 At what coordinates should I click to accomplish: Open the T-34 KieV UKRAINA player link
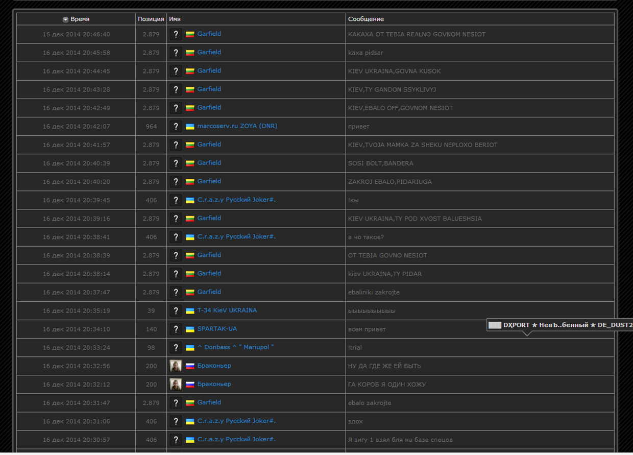pos(227,310)
